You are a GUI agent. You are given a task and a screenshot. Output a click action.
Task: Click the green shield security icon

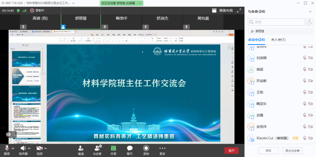point(18,11)
